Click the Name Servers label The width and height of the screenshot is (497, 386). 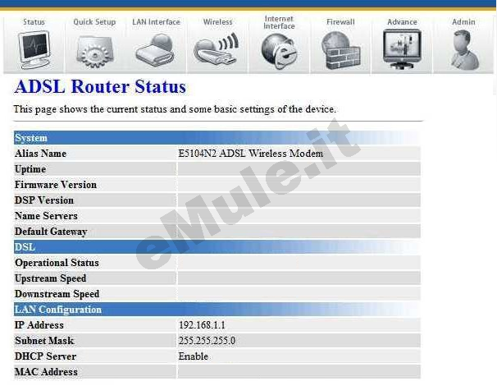coord(46,216)
